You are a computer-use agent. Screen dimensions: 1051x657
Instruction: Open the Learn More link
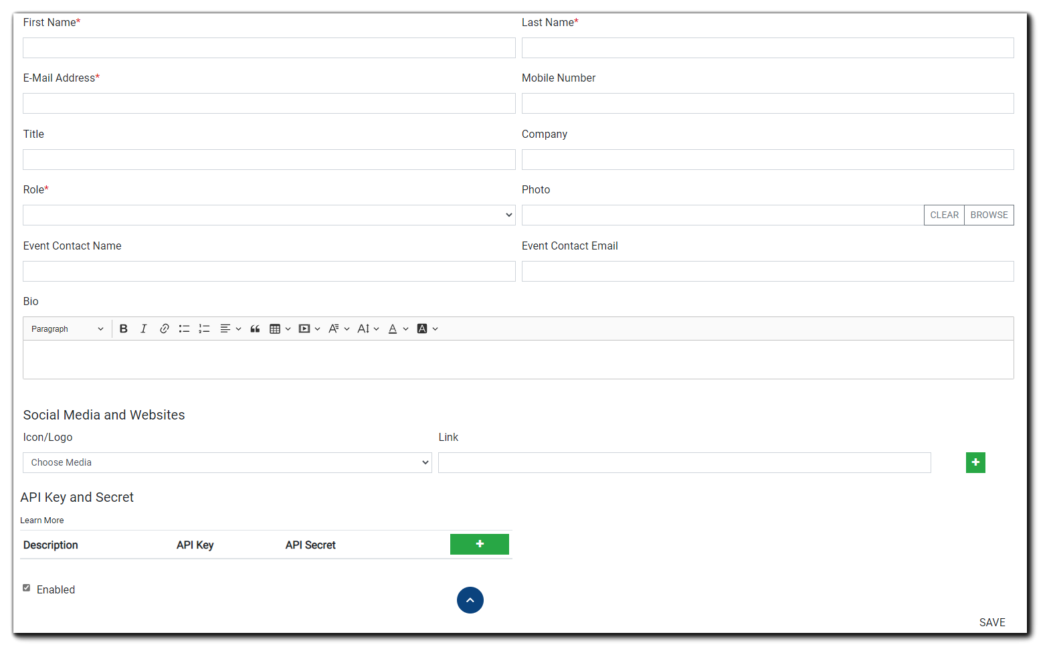click(42, 520)
